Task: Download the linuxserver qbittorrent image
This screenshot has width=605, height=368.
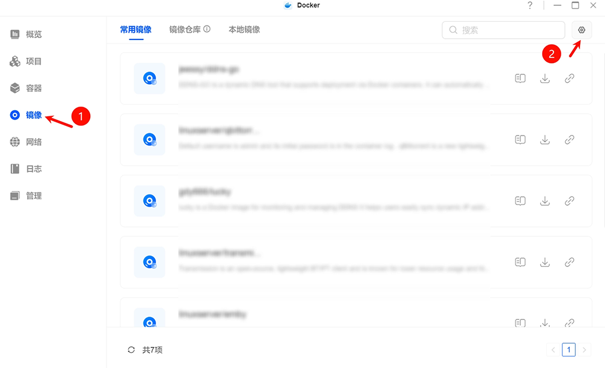Action: coord(545,139)
